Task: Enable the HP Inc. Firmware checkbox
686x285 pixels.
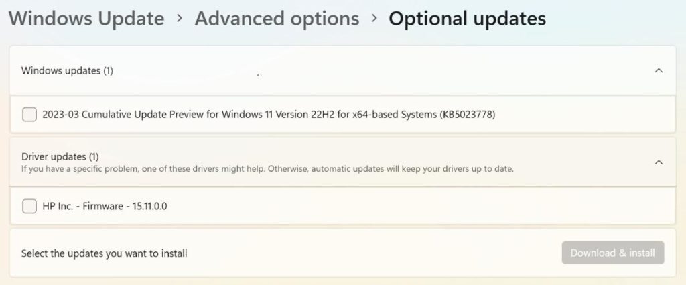Action: pyautogui.click(x=29, y=206)
